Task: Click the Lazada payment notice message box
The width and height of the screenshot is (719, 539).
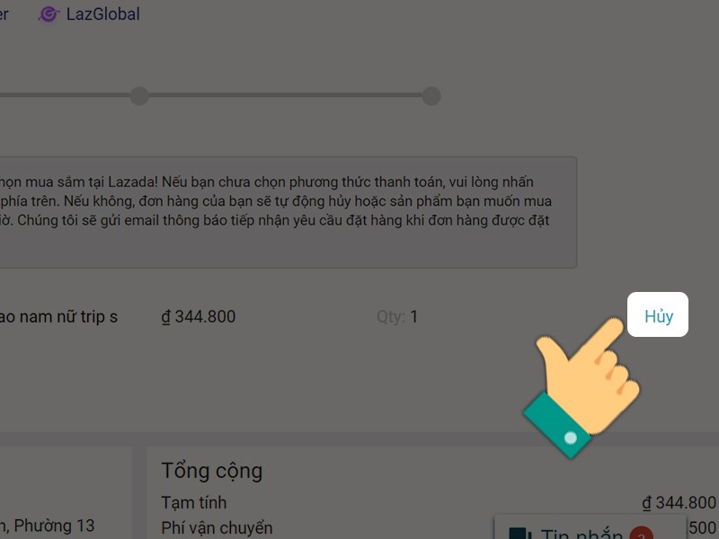Action: click(x=288, y=212)
